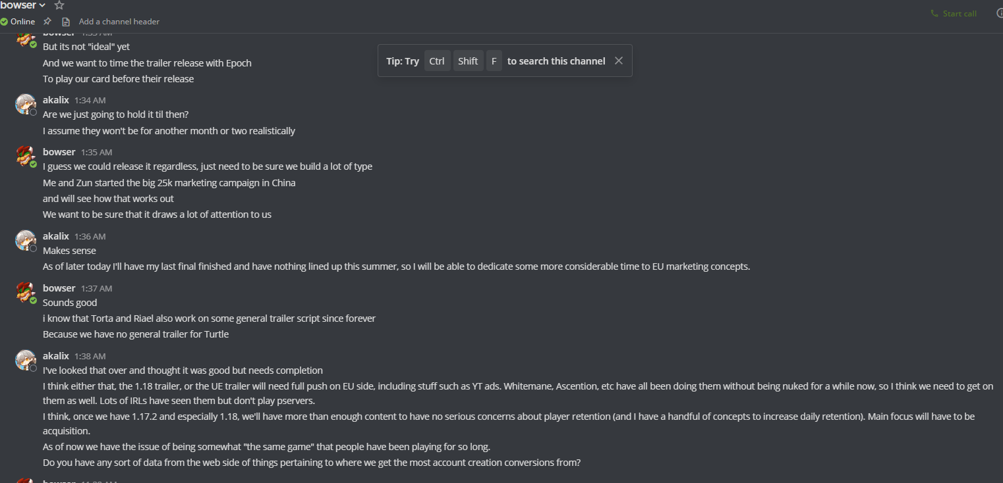1003x483 pixels.
Task: Click the green Online status icon
Action: [x=4, y=21]
